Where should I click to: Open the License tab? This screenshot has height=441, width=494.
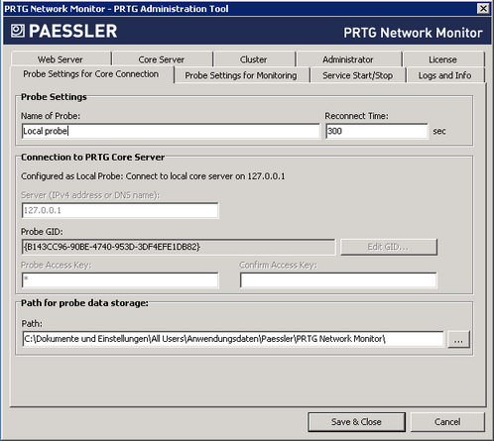[443, 59]
